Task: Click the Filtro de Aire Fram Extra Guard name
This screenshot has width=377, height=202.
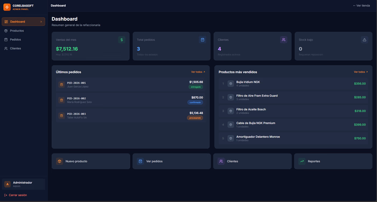Action: [257, 96]
